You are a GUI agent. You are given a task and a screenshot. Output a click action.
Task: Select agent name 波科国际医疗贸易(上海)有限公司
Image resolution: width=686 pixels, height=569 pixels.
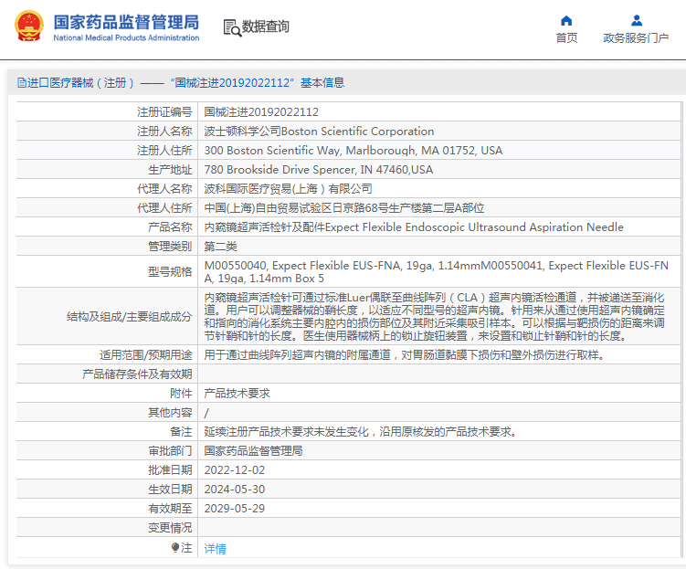[x=439, y=189]
